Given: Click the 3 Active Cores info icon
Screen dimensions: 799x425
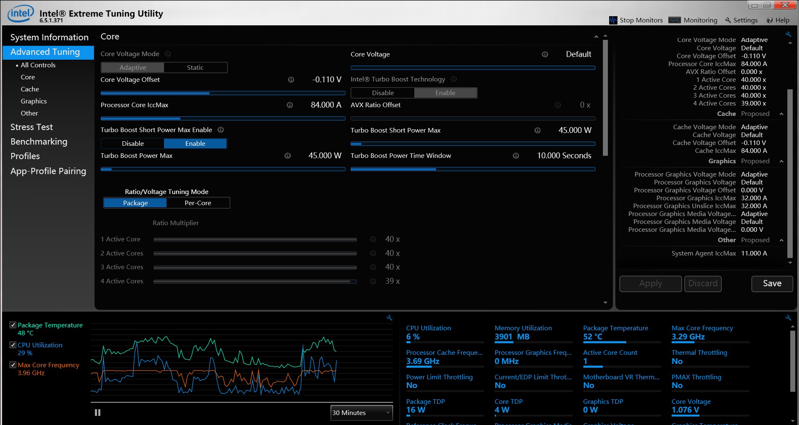Looking at the screenshot, I should point(373,267).
